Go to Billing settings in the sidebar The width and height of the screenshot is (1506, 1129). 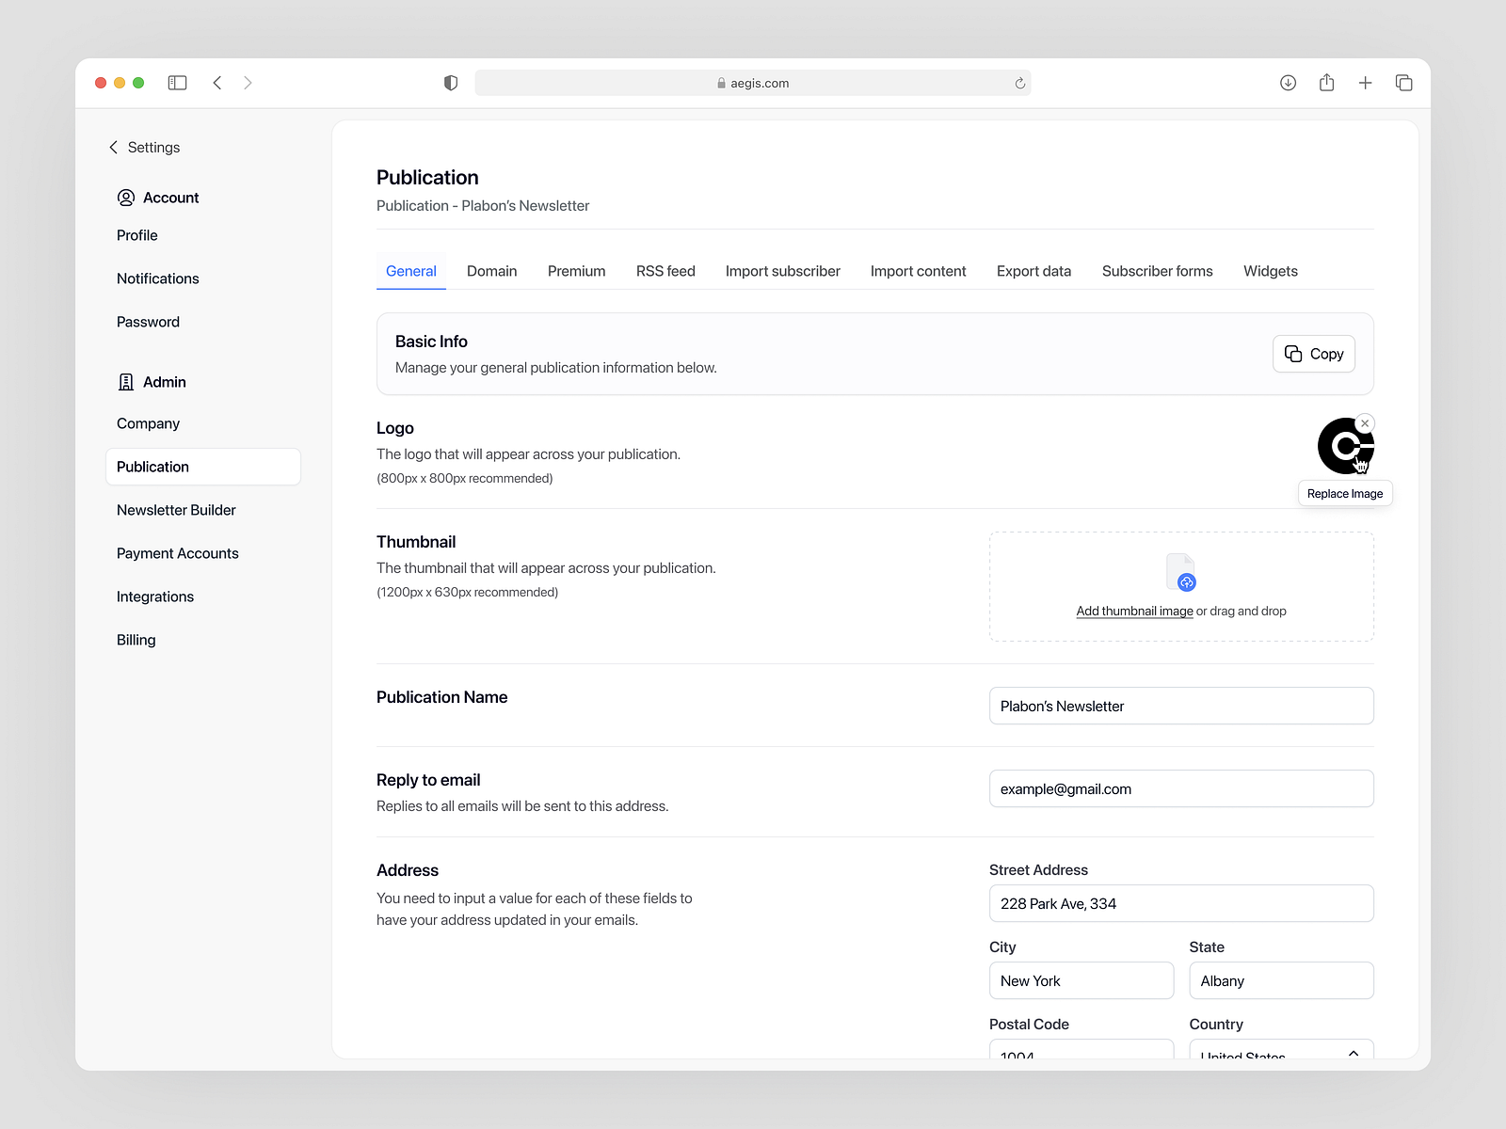click(136, 640)
